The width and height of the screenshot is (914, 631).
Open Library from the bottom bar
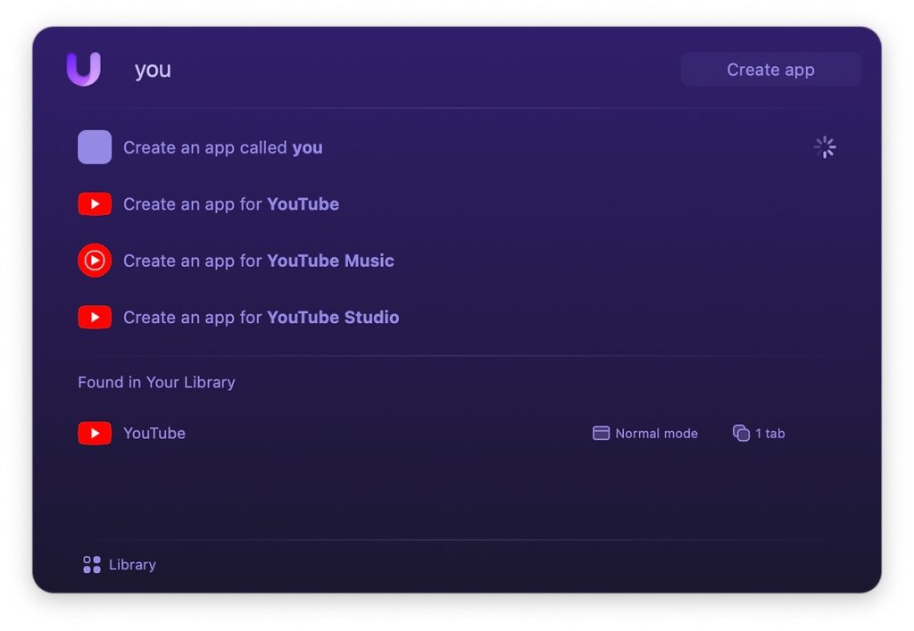point(120,565)
